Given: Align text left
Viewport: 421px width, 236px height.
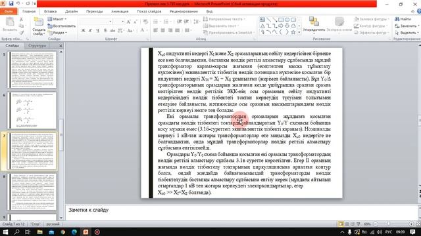Looking at the screenshot, I should click(x=155, y=31).
